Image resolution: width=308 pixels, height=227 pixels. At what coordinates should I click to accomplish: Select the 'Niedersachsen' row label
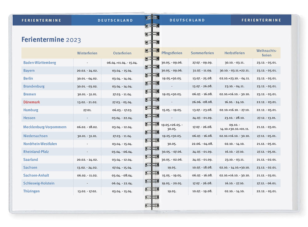35,136
